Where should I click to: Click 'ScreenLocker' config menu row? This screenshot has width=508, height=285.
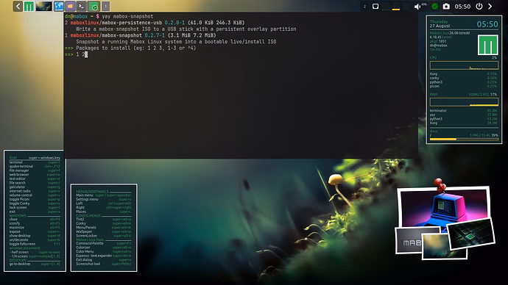click(104, 236)
